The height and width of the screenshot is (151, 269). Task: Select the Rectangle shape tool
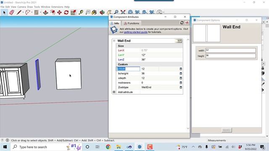coord(36,13)
